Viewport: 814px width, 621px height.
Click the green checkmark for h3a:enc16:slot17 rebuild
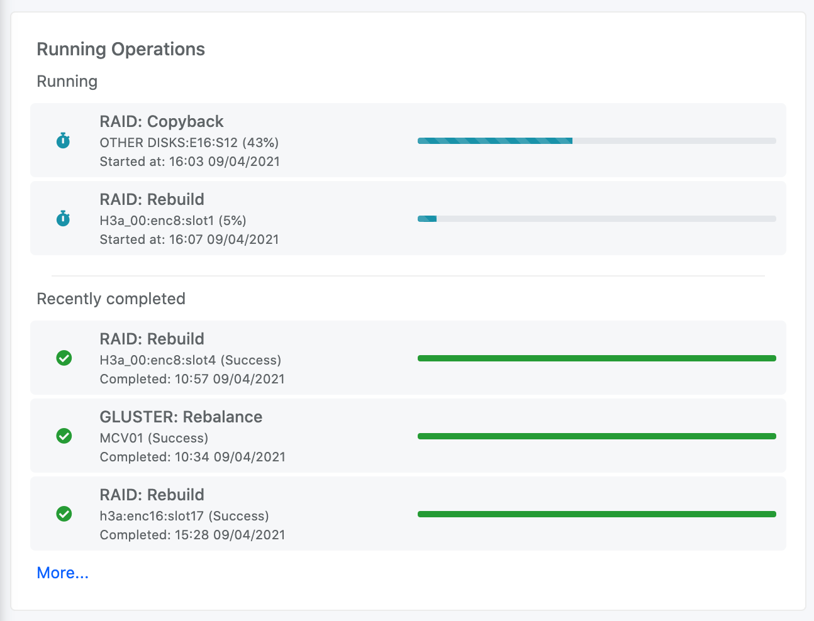(64, 514)
